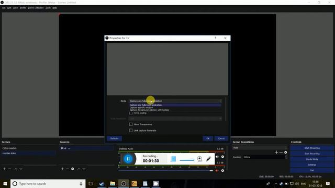Open the Mode dropdown in the Properties dialog
This screenshot has height=188, width=335.
point(175,101)
